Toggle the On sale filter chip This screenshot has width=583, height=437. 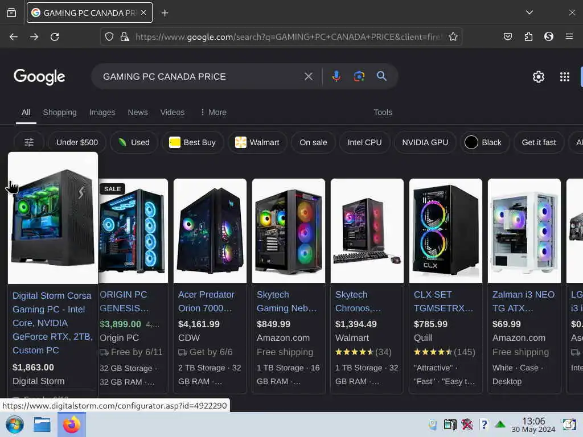pos(314,142)
